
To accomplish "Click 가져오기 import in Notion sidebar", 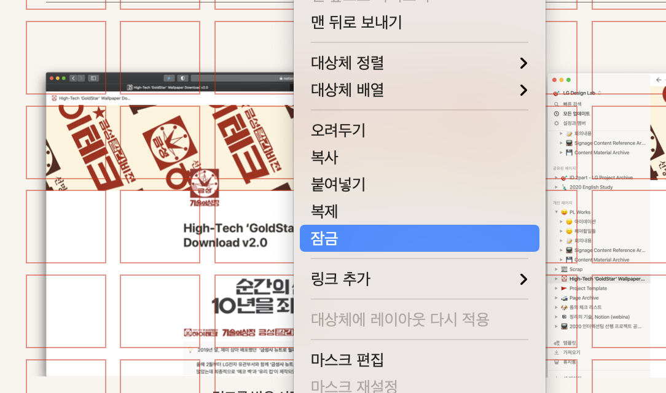I will pos(571,352).
